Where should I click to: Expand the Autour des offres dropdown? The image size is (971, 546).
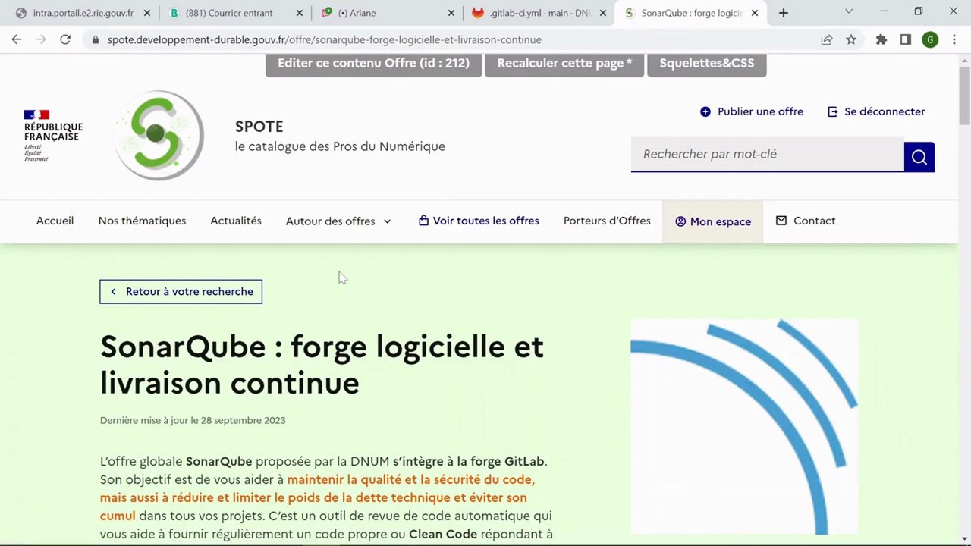tap(338, 221)
